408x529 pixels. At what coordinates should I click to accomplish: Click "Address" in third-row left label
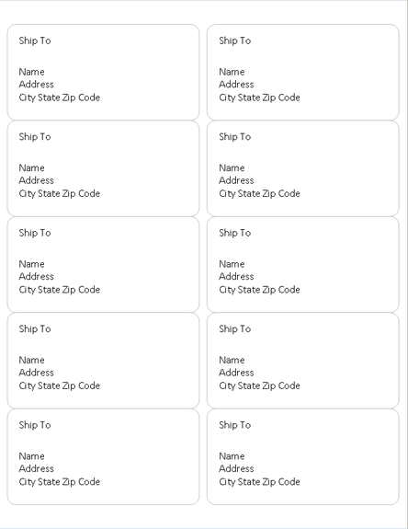[36, 277]
